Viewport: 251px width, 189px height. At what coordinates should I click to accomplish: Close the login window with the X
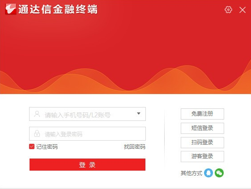click(242, 10)
